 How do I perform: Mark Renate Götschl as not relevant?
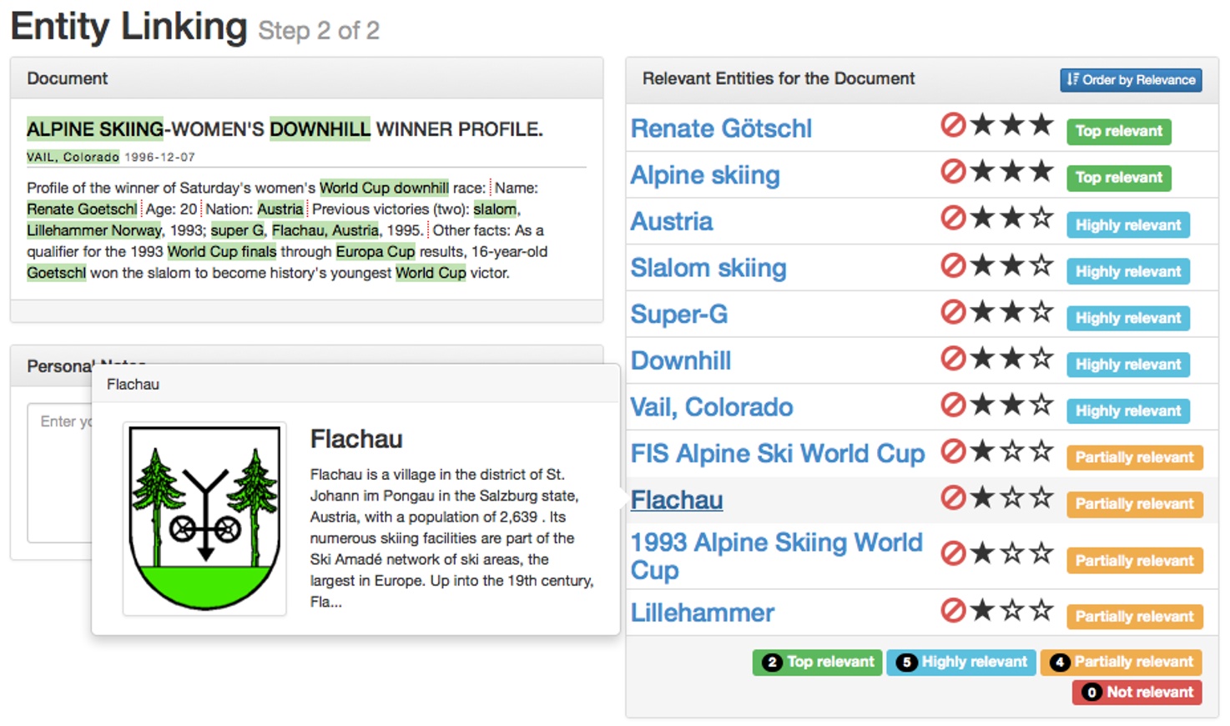[954, 126]
